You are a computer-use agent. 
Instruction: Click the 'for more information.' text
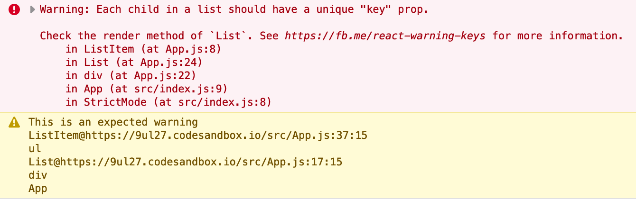(558, 36)
